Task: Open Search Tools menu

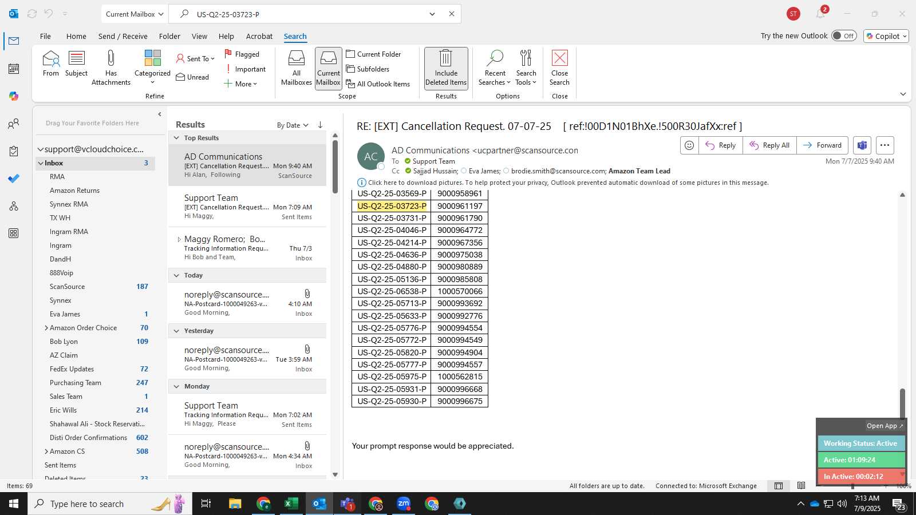Action: 526,68
